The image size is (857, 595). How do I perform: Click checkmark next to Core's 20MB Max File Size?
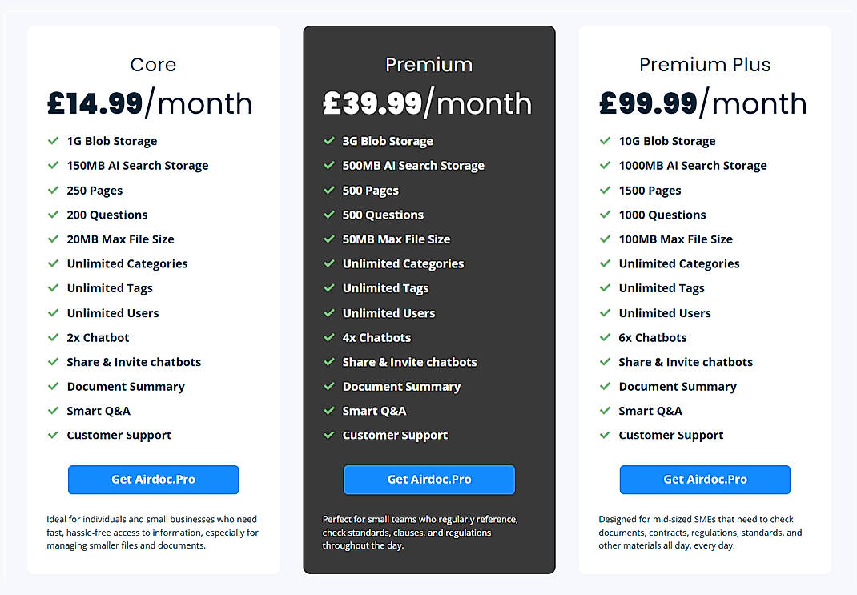[x=52, y=239]
